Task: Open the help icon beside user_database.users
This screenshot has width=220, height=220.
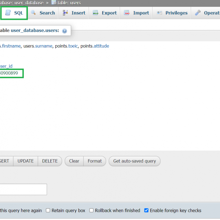Action: [65, 31]
